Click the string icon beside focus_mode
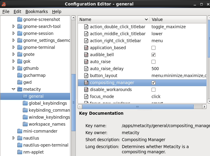 pos(86,97)
